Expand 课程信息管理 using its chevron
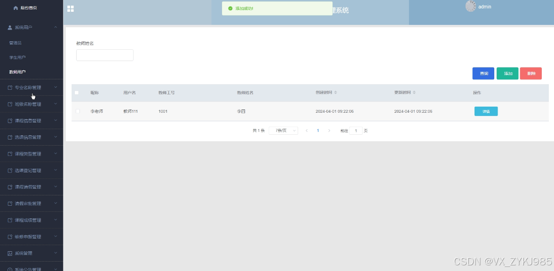The height and width of the screenshot is (271, 554). (55, 121)
